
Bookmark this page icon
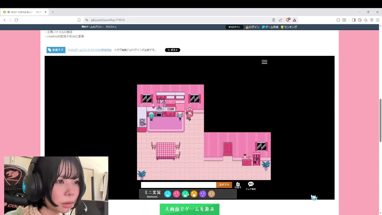(79, 20)
